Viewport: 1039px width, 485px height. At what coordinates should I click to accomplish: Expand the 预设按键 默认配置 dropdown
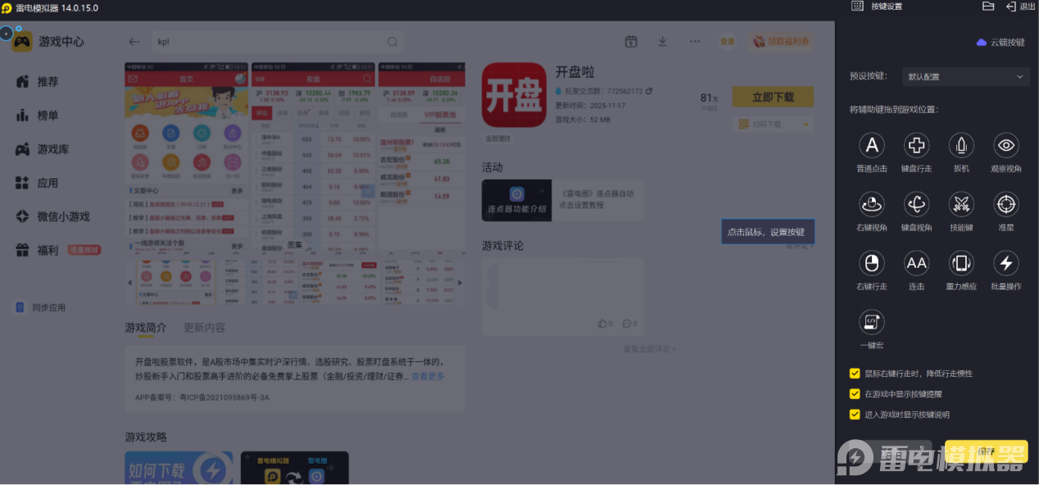coord(966,77)
